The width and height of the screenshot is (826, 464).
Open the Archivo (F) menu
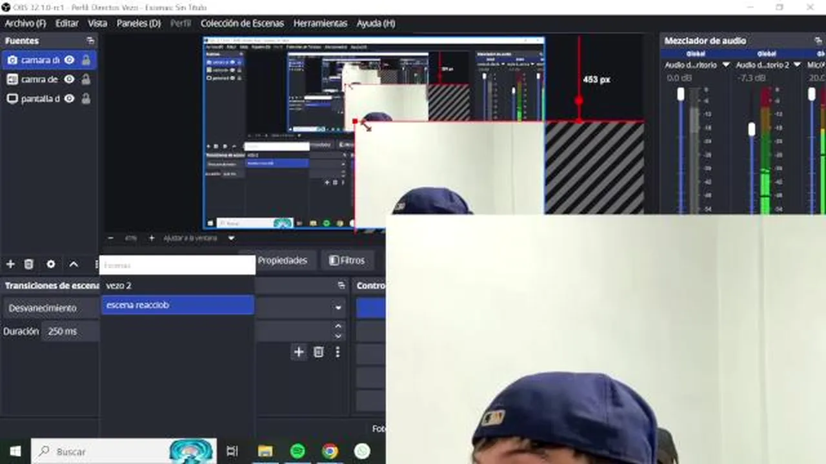(25, 23)
